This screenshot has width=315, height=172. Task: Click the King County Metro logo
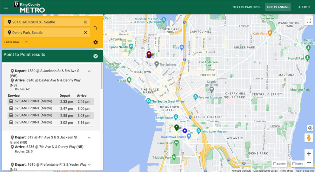(29, 7)
